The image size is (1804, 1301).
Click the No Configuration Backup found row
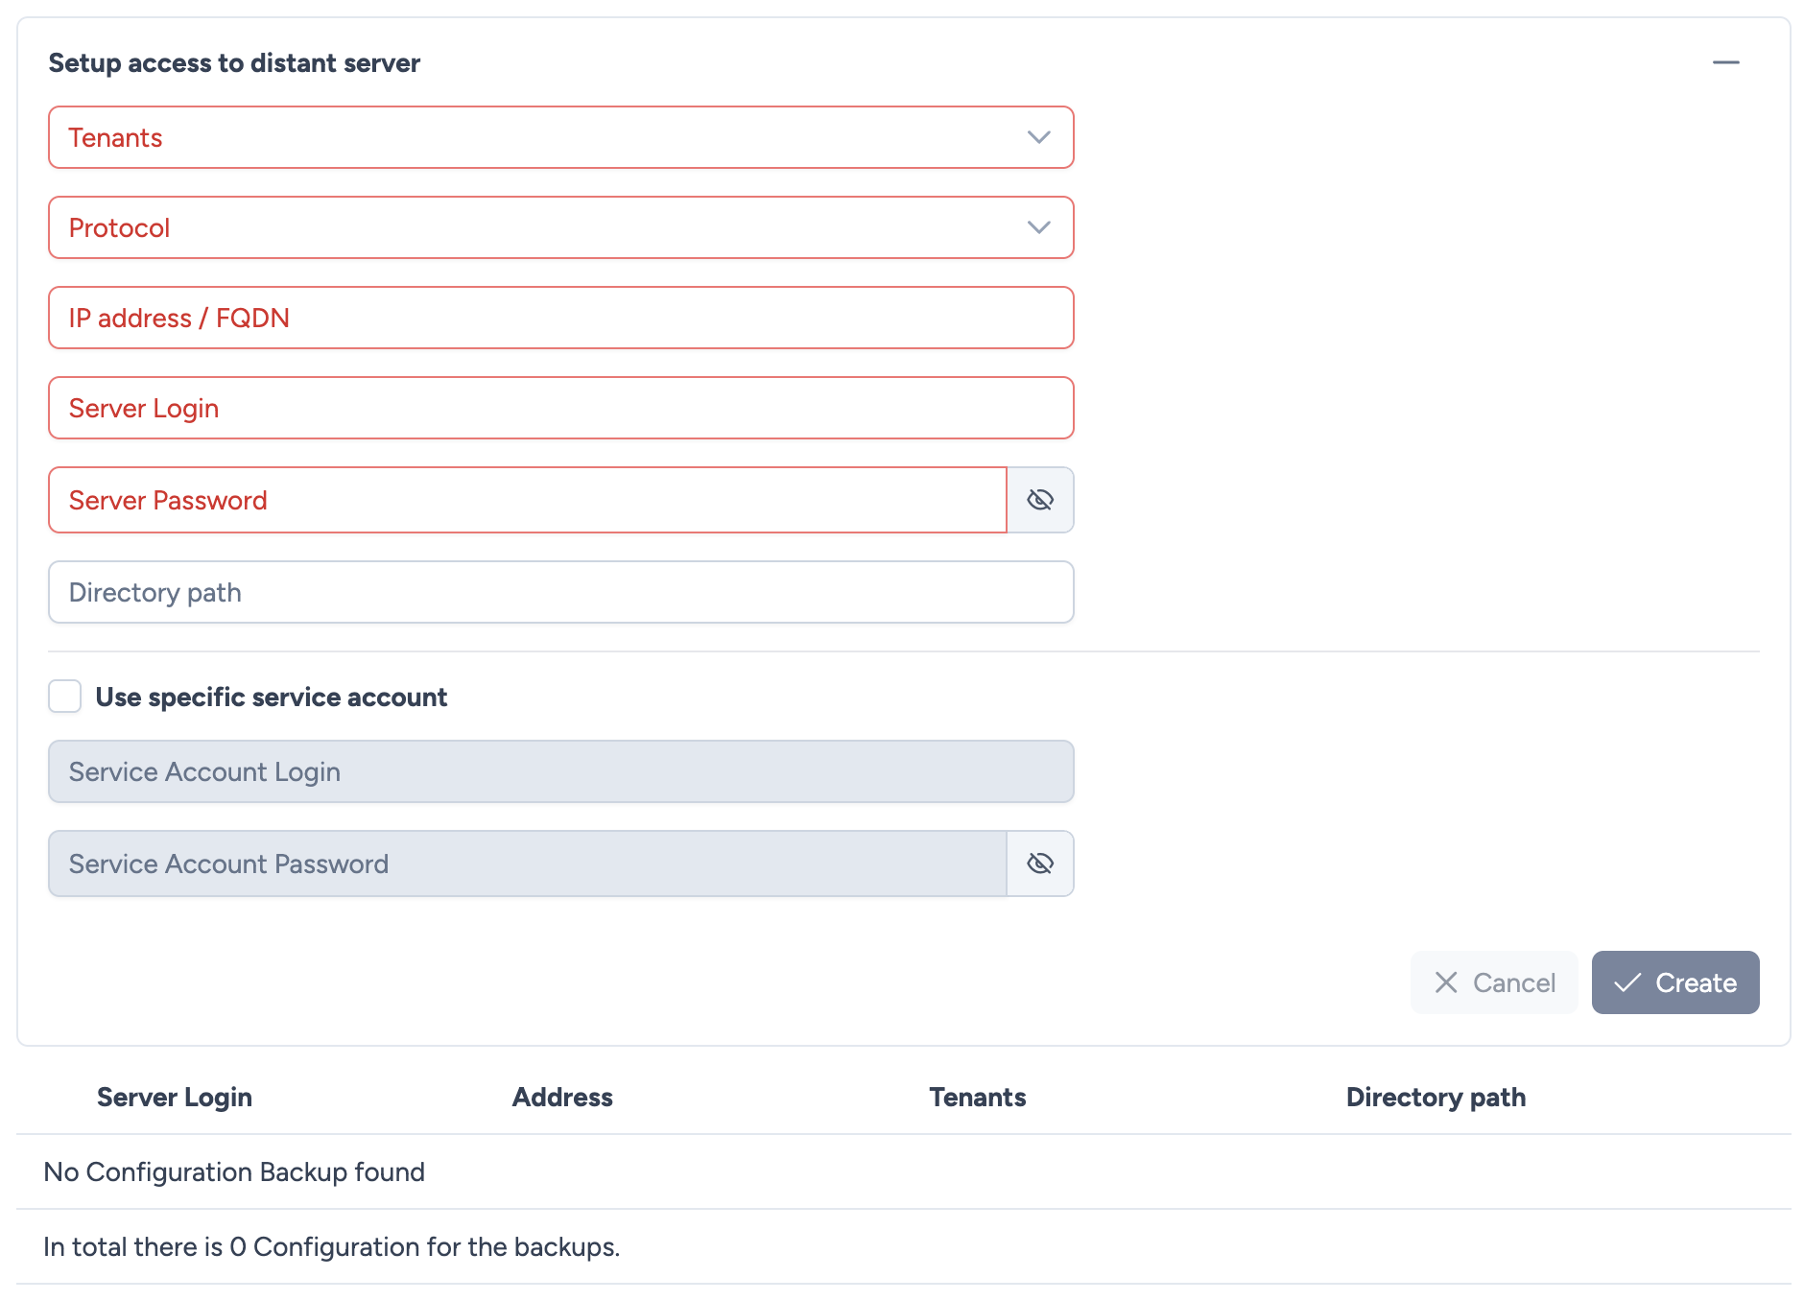[x=234, y=1171]
